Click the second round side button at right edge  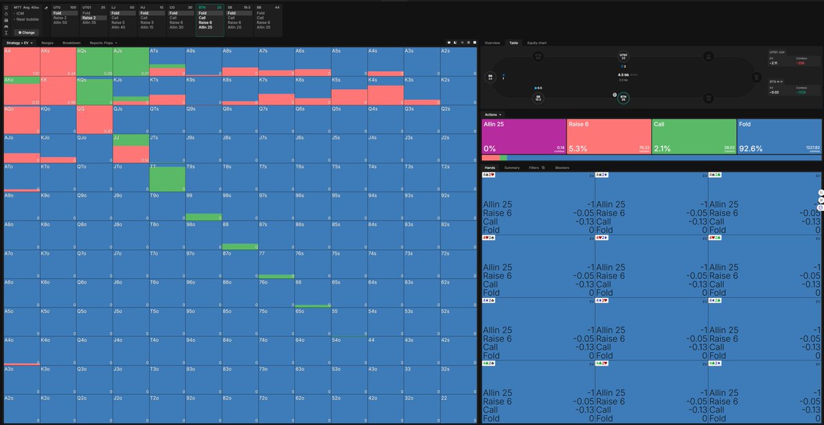click(x=821, y=200)
